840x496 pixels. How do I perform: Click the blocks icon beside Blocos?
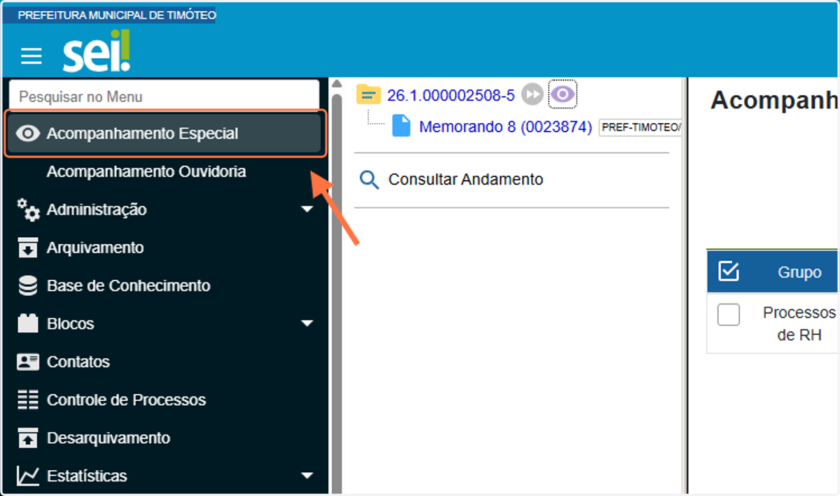pyautogui.click(x=28, y=324)
